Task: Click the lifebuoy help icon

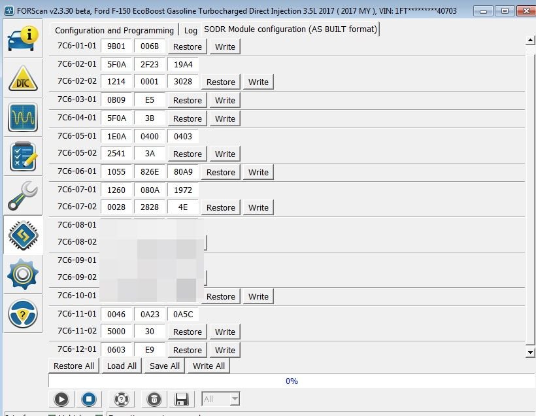Action: pos(121,399)
